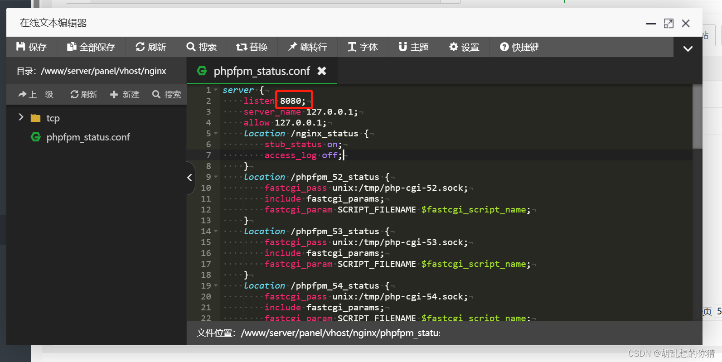Click 全部保存 to save all files

pos(91,47)
